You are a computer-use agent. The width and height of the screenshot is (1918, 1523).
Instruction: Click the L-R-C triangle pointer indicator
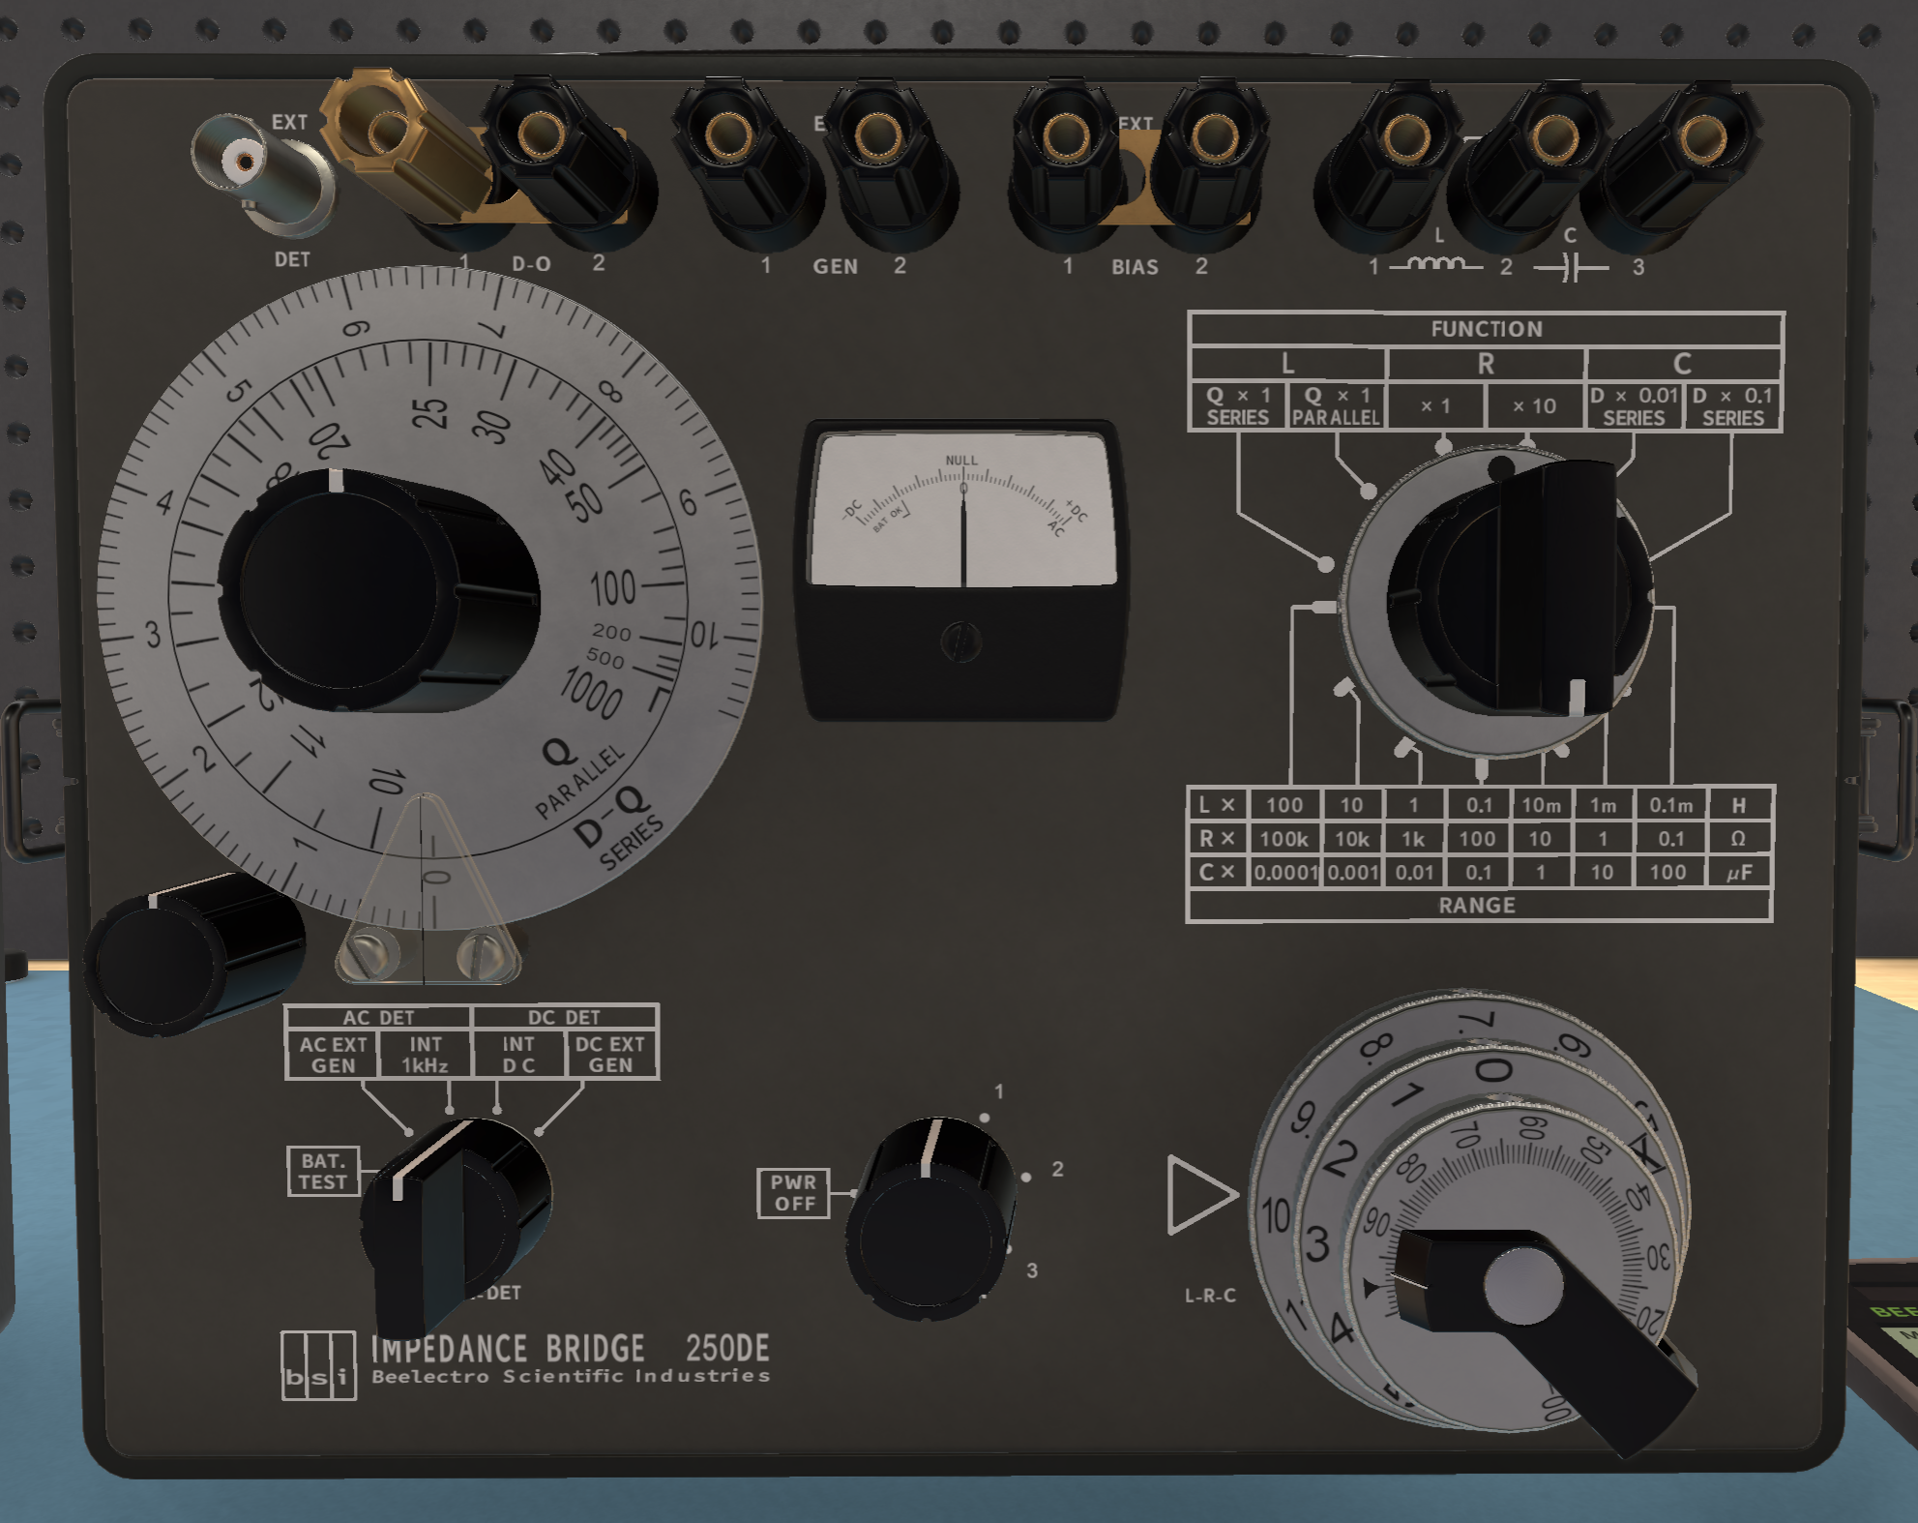click(1202, 1194)
